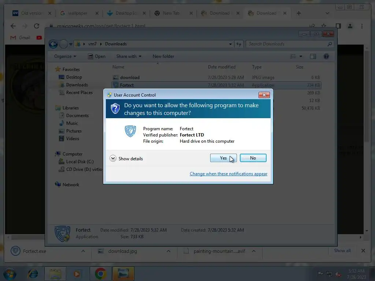Confirm the UAC prompt with Yes
The image size is (375, 281).
pyautogui.click(x=223, y=158)
